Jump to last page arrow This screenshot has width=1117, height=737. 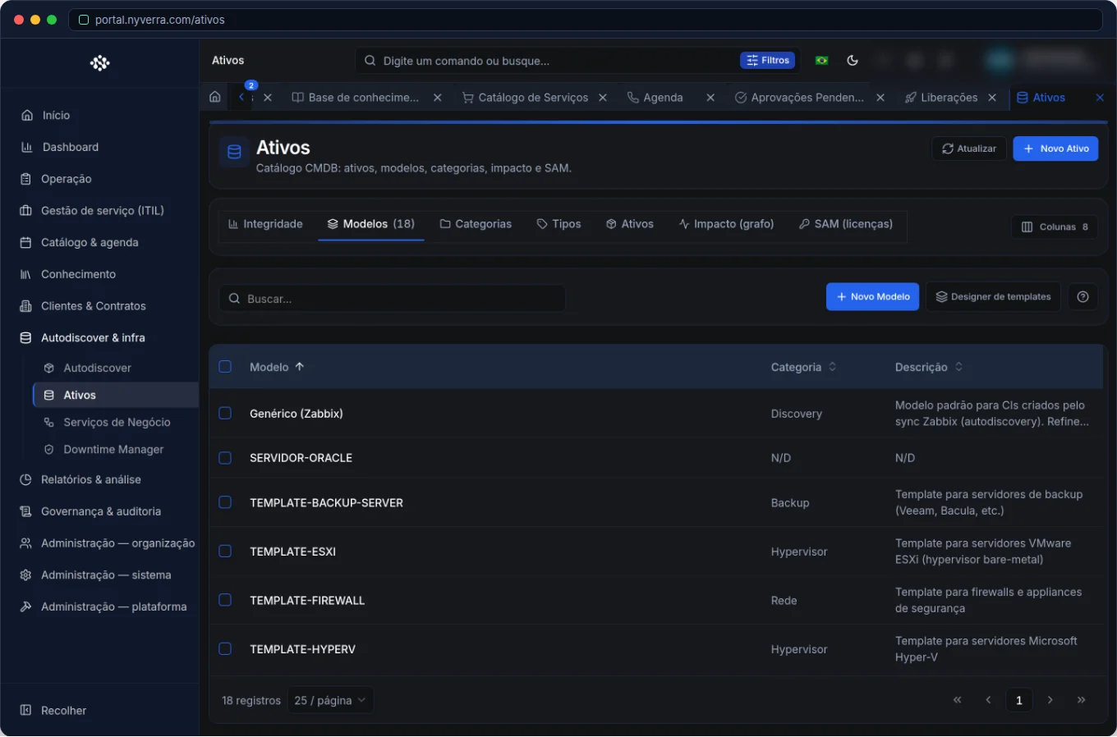(x=1081, y=700)
